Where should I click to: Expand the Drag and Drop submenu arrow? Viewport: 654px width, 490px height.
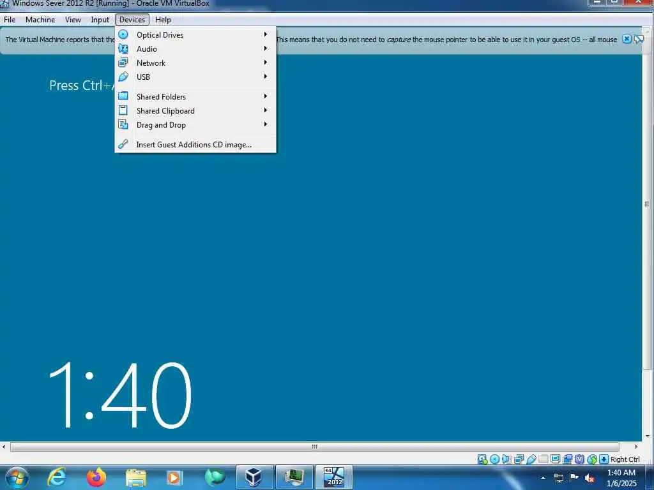(265, 124)
